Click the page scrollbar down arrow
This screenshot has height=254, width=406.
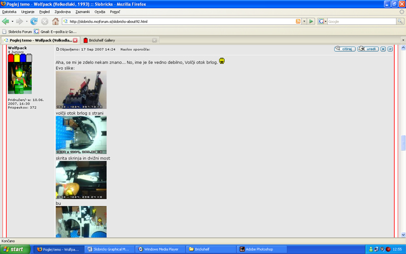(x=403, y=235)
